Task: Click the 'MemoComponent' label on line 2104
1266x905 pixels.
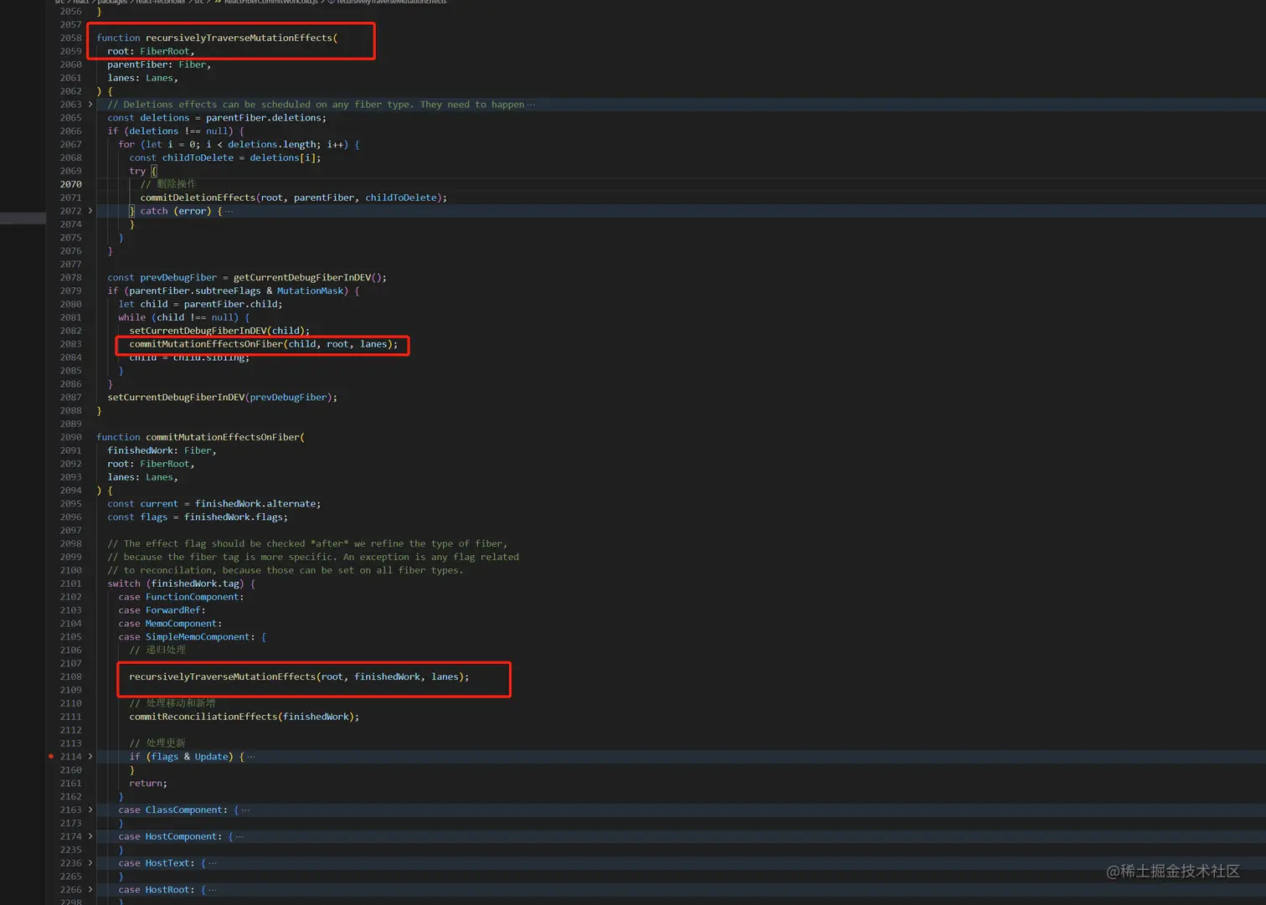Action: tap(181, 624)
